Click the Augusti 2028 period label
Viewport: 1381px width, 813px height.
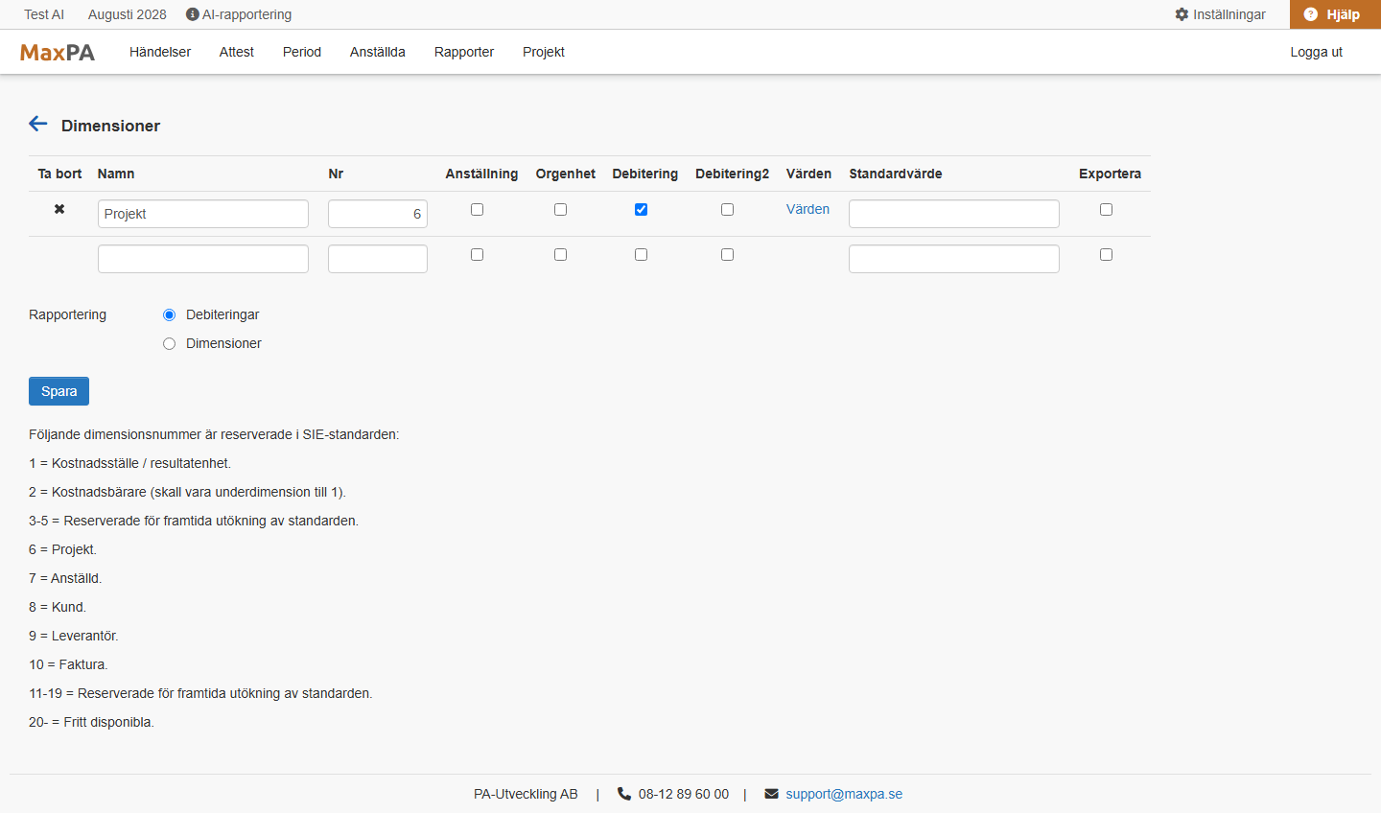tap(128, 14)
